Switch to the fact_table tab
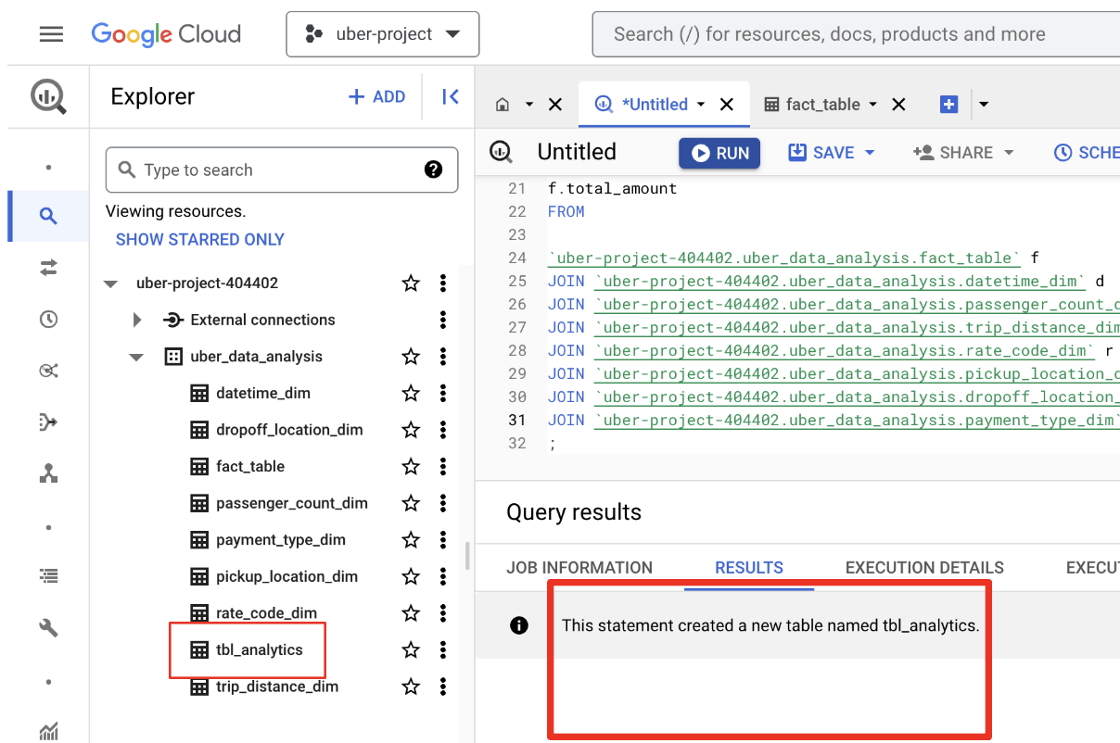 pos(822,105)
